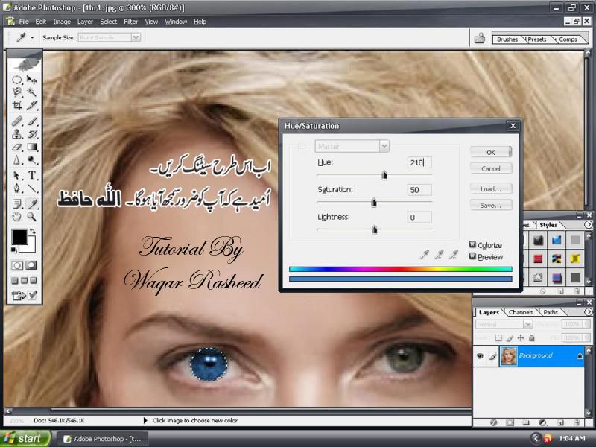Image resolution: width=596 pixels, height=447 pixels.
Task: Click the Load... button
Action: (491, 188)
